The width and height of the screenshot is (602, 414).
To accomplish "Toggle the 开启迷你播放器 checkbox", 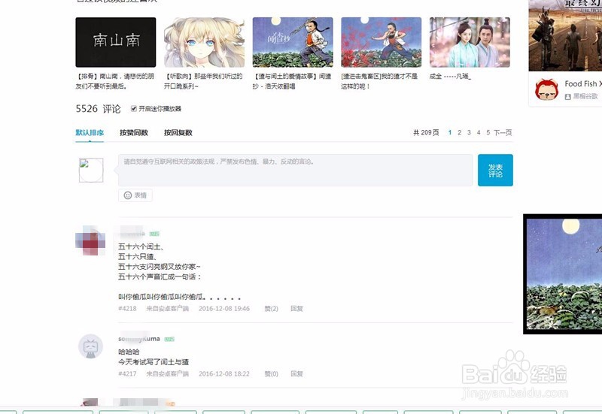I will tap(134, 109).
